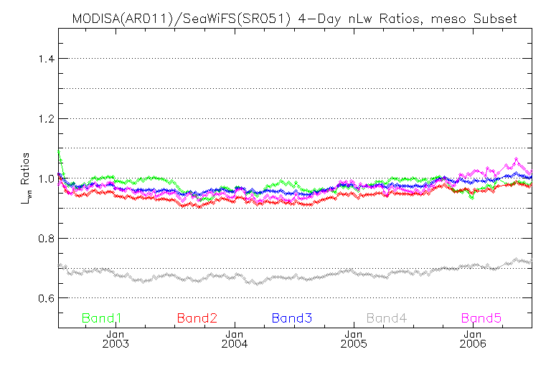Click the Jan 2004 x-axis label

[x=235, y=339]
